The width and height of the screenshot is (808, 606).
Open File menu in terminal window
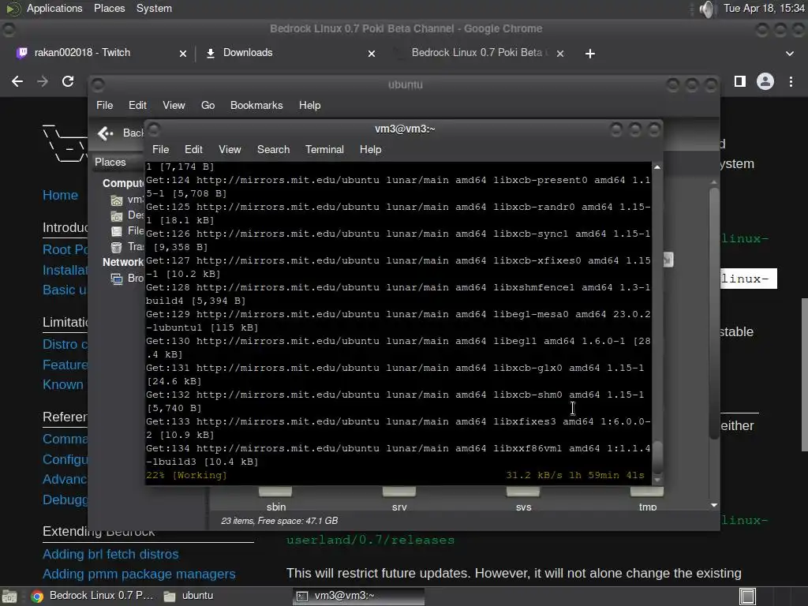(x=160, y=149)
